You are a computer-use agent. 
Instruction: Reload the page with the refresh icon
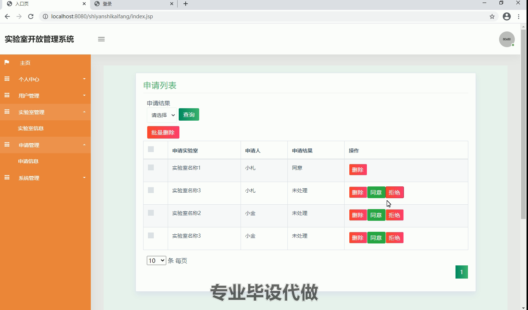point(31,16)
